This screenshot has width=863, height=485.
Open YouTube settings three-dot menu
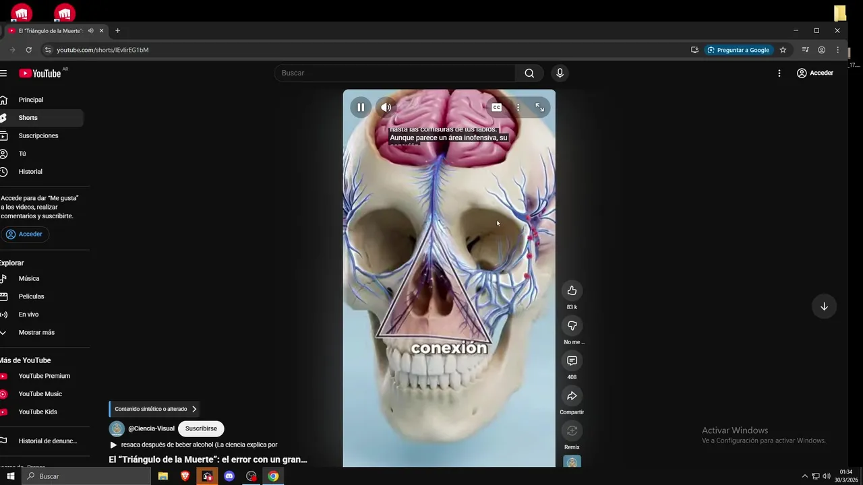coord(779,73)
